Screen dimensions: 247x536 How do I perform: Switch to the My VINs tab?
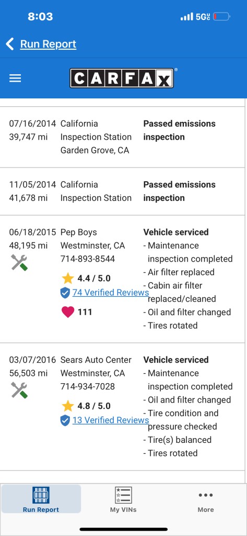[x=123, y=499]
